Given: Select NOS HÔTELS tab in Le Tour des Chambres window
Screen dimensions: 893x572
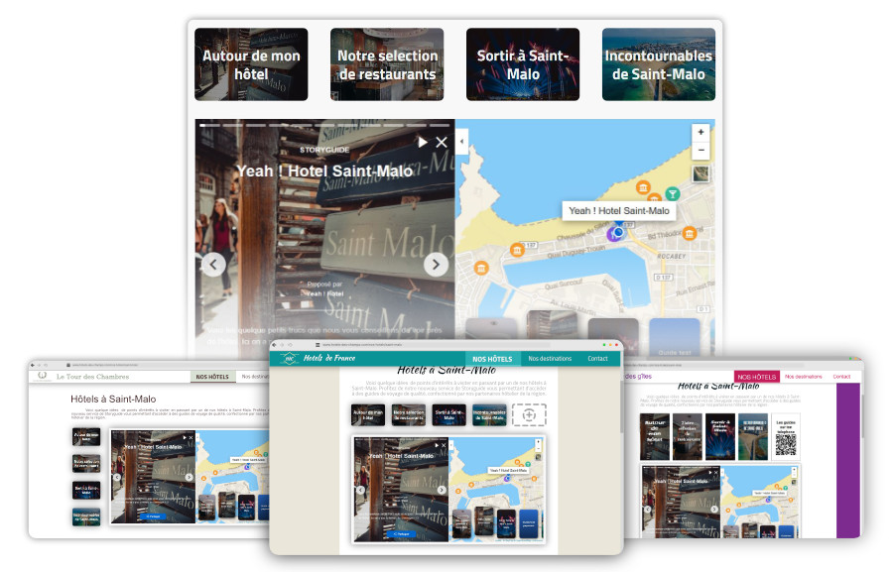Looking at the screenshot, I should point(212,376).
